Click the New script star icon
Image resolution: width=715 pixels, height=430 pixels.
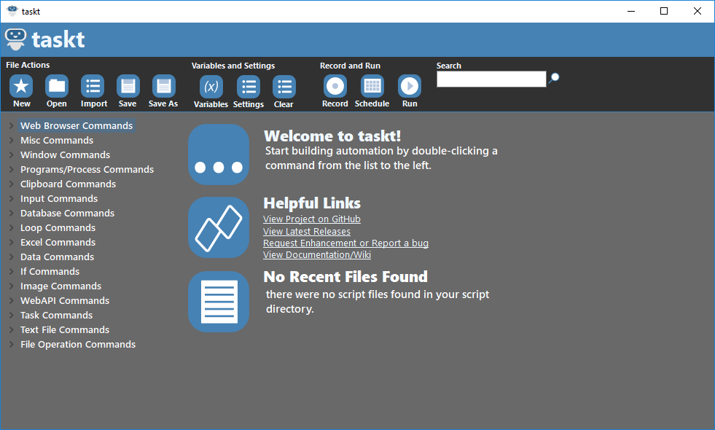pyautogui.click(x=21, y=86)
